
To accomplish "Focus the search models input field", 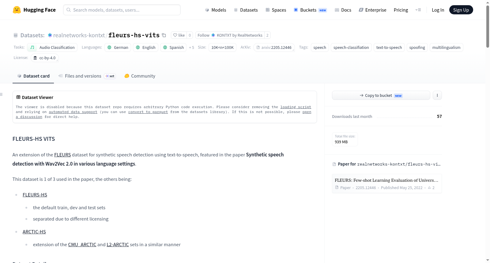I will [122, 10].
